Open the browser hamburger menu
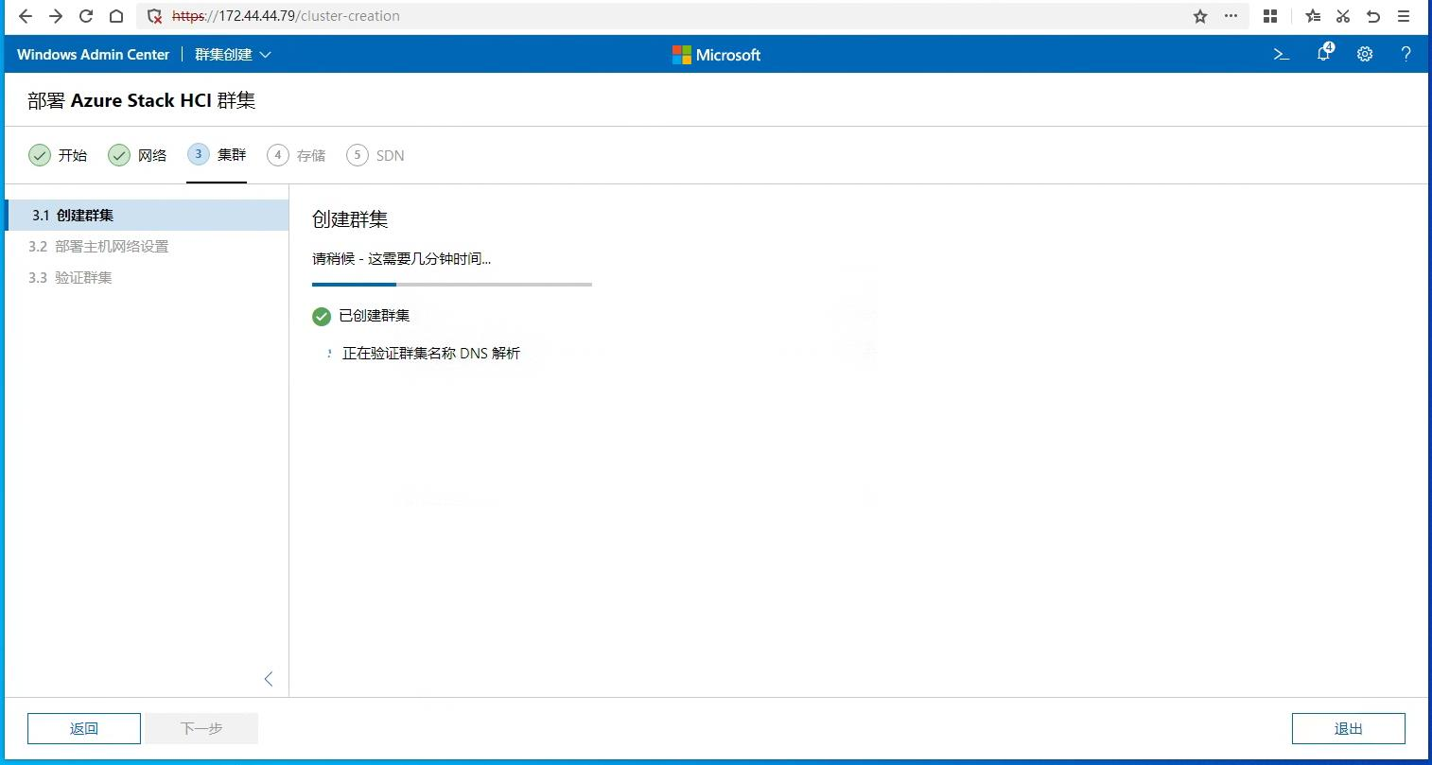The height and width of the screenshot is (765, 1432). tap(1405, 16)
